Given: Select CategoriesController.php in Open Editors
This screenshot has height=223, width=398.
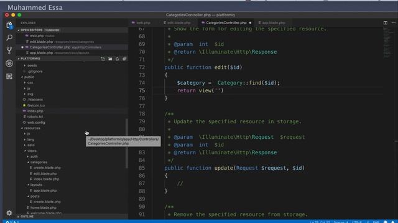Looking at the screenshot, I should pos(72,47).
